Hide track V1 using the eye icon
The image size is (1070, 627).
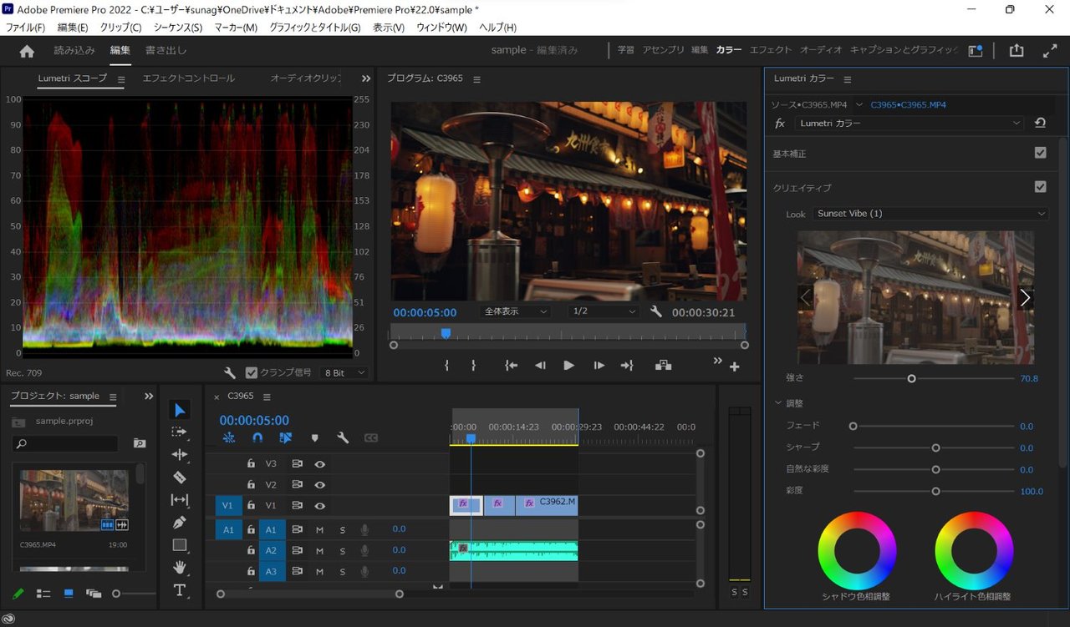click(x=319, y=506)
